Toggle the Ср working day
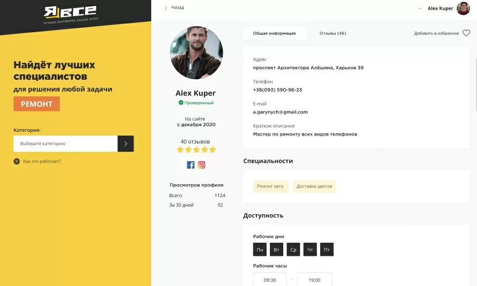 click(x=293, y=250)
